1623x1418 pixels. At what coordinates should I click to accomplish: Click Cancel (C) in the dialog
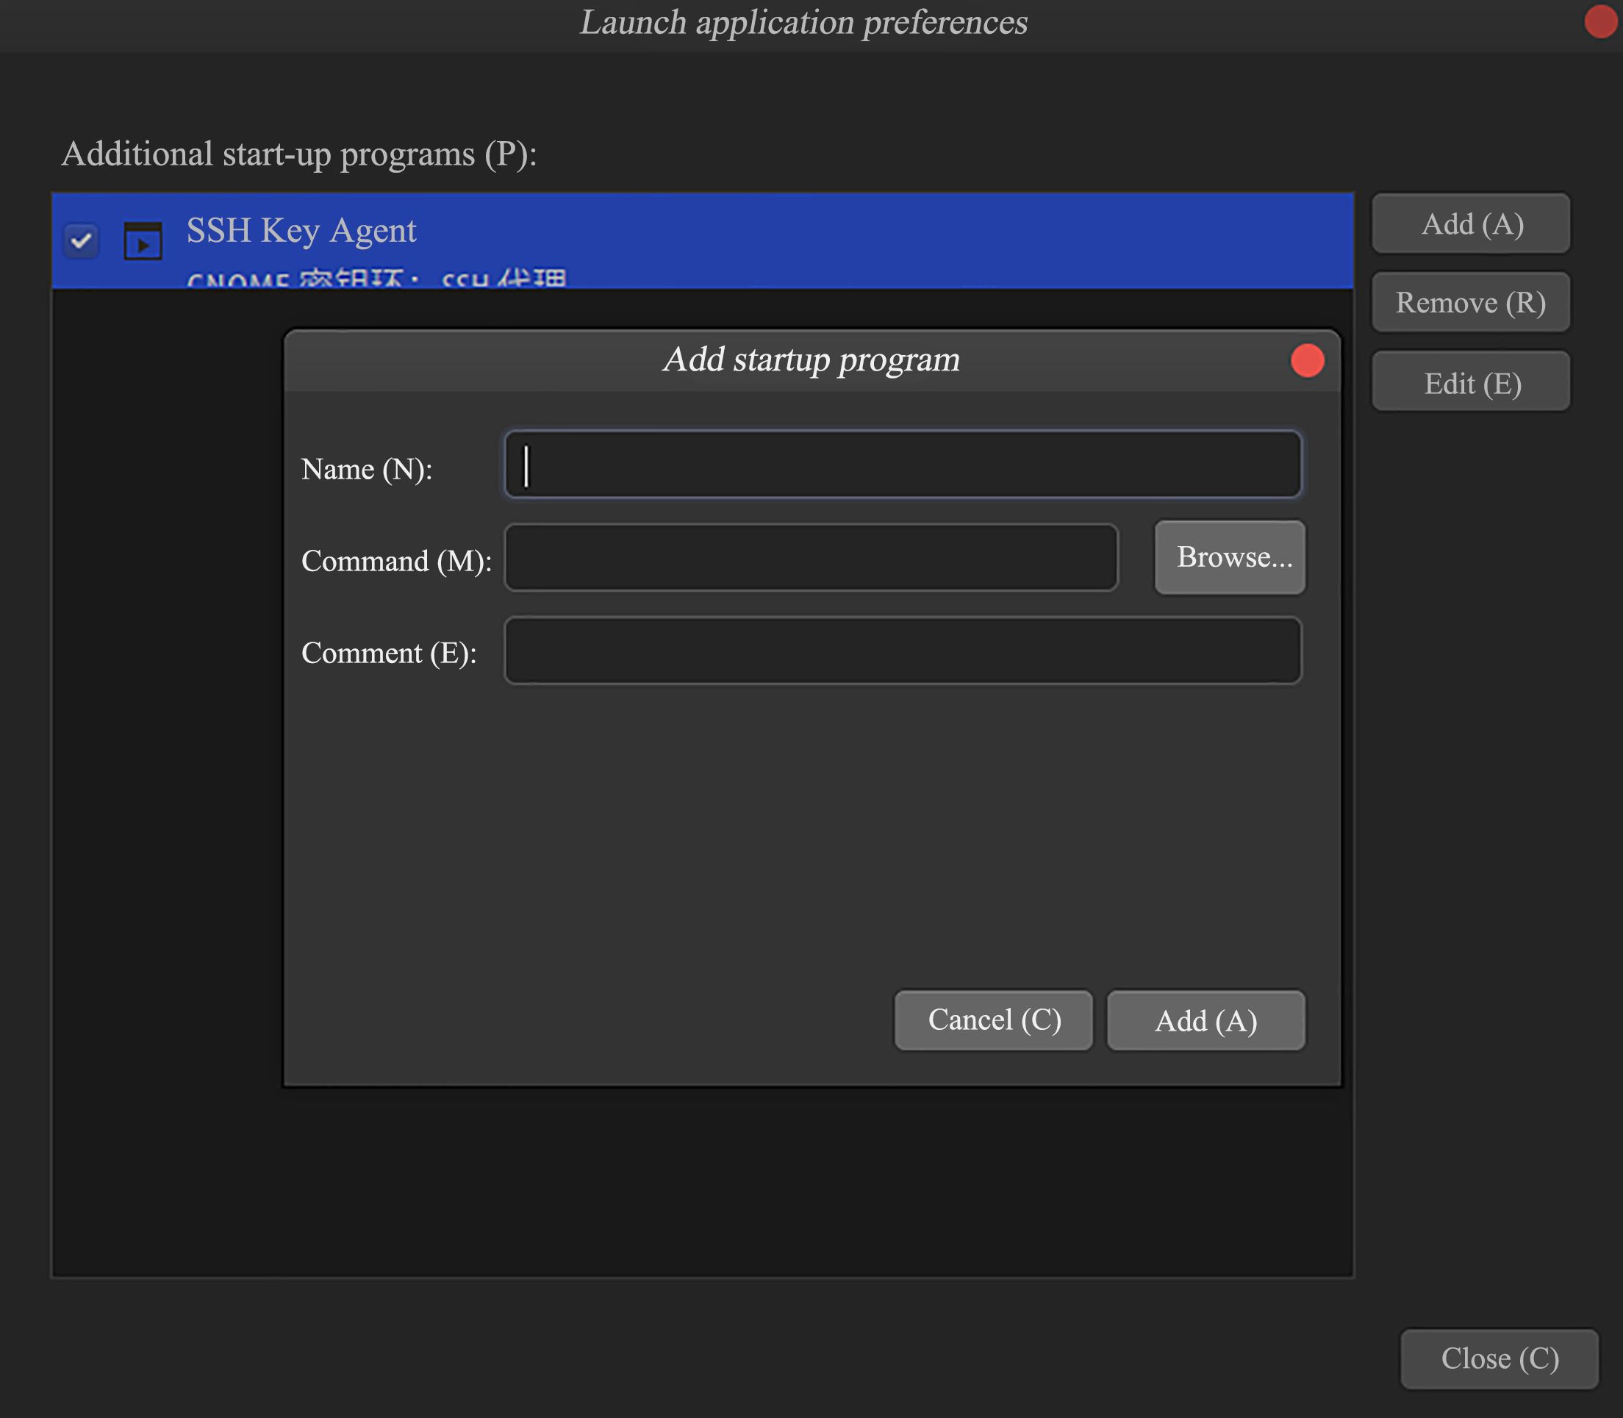(993, 1020)
